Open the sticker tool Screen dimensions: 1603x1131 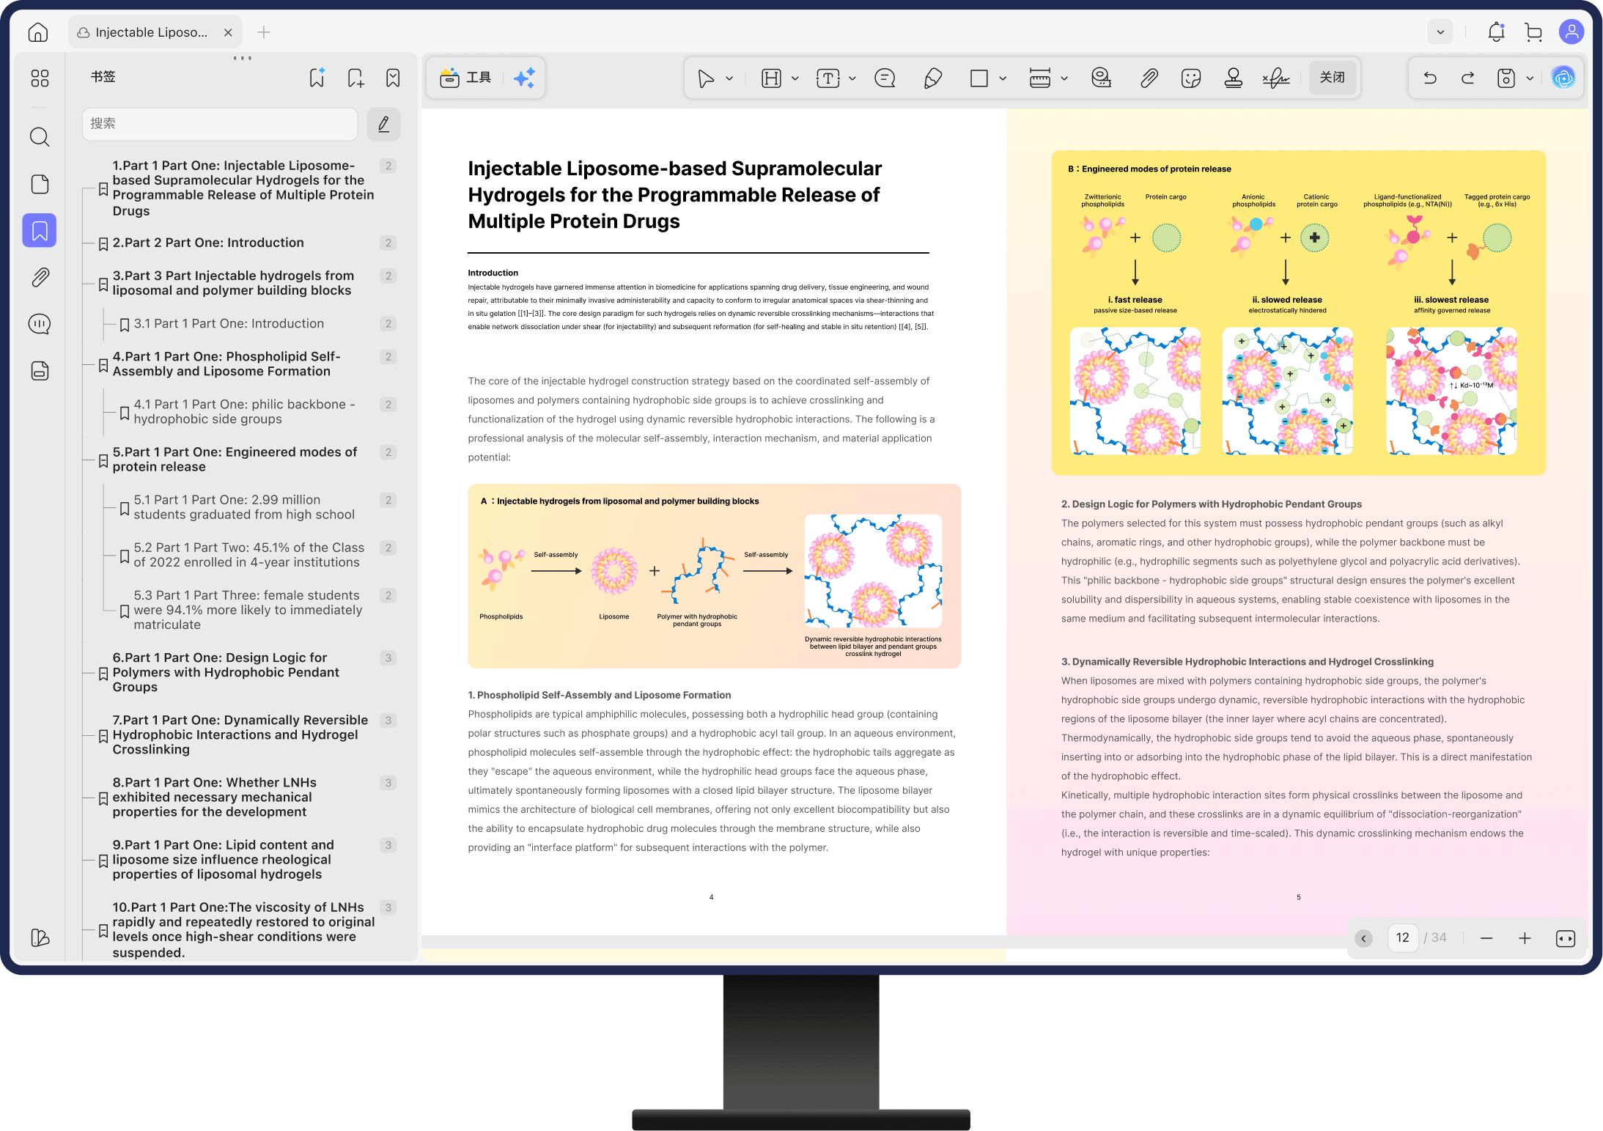pyautogui.click(x=1191, y=78)
